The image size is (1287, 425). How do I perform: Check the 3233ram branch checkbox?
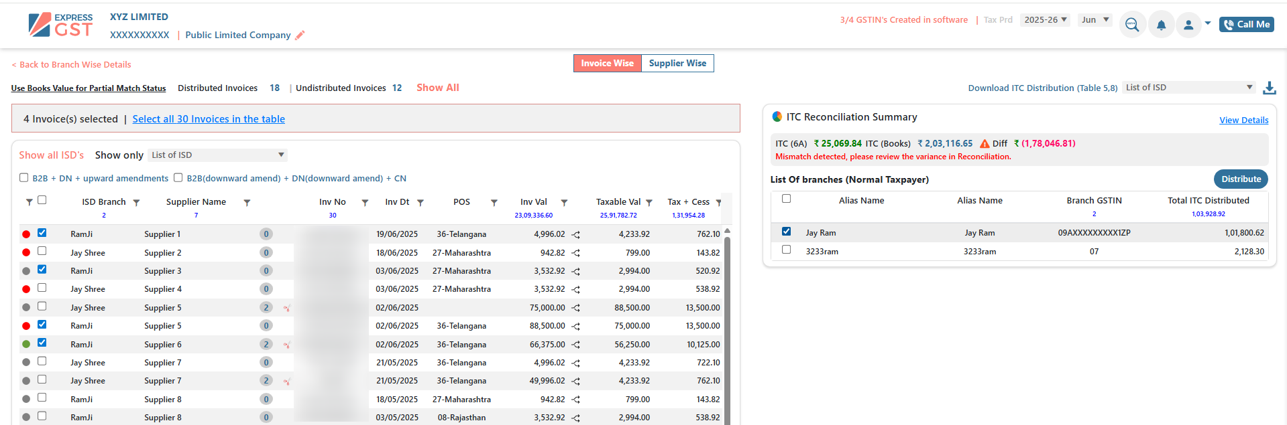pos(787,250)
